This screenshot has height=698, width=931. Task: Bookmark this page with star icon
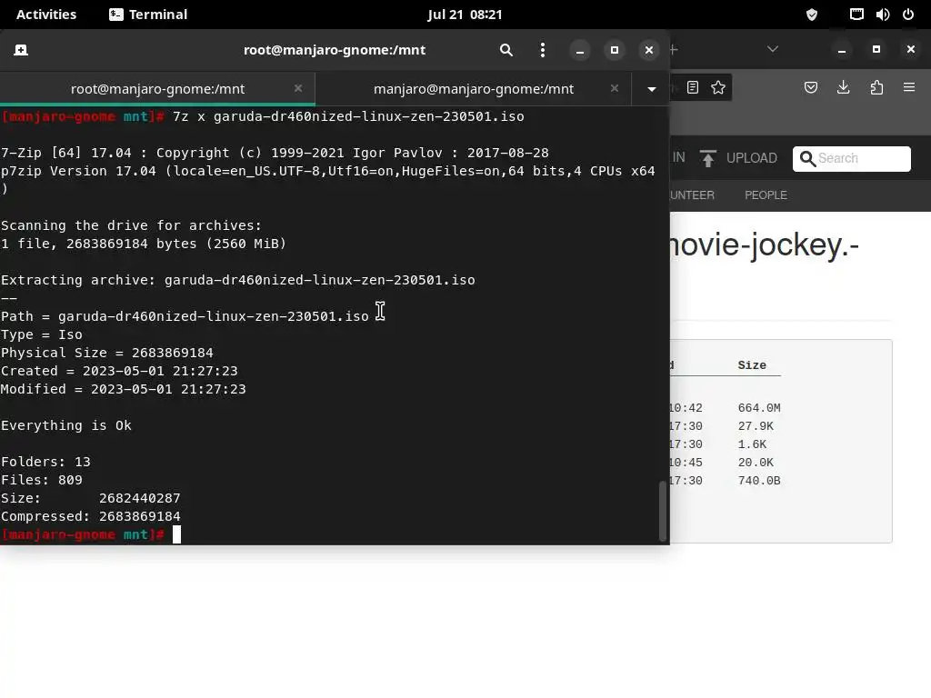718,88
